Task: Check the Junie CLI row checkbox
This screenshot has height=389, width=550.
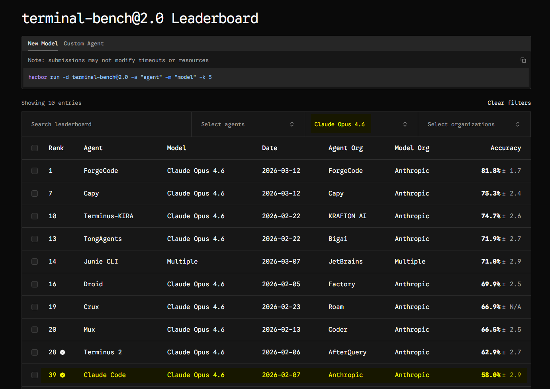Action: 35,262
